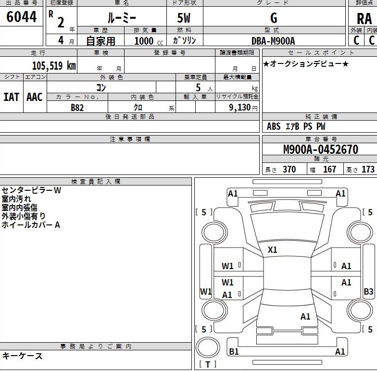Click the evaluation score RA
Image resolution: width=377 pixels, height=371 pixels.
pos(364,19)
